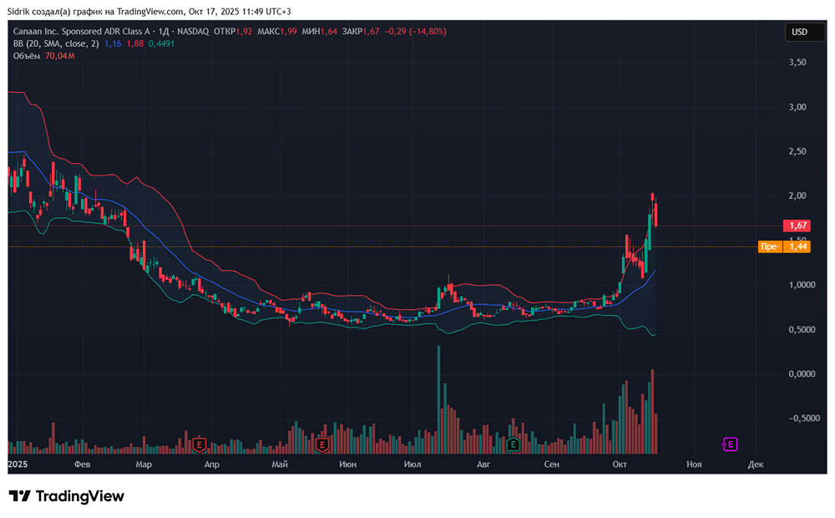This screenshot has height=518, width=835.
Task: Click the 3,00 price axis label
Action: pyautogui.click(x=797, y=107)
